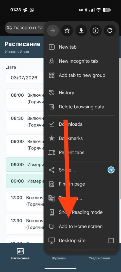Tap the forward arrow icon

tap(53, 31)
